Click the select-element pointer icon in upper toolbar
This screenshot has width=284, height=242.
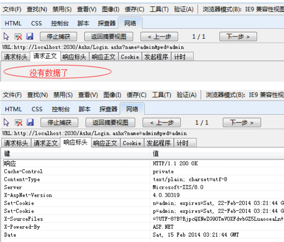pyautogui.click(x=6, y=36)
